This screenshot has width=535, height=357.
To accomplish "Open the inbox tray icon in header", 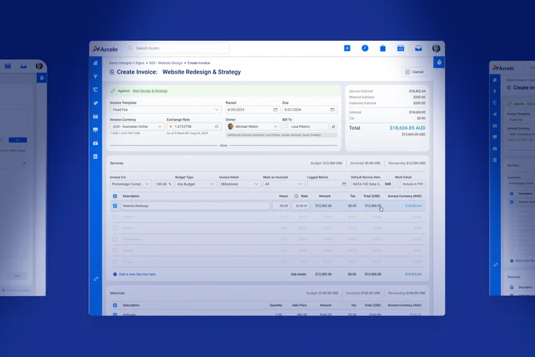I will 419,48.
